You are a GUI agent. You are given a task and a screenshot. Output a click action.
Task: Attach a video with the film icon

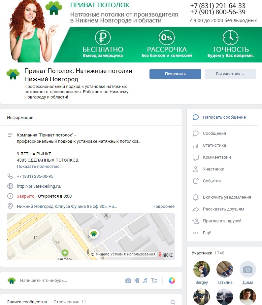pyautogui.click(x=137, y=281)
